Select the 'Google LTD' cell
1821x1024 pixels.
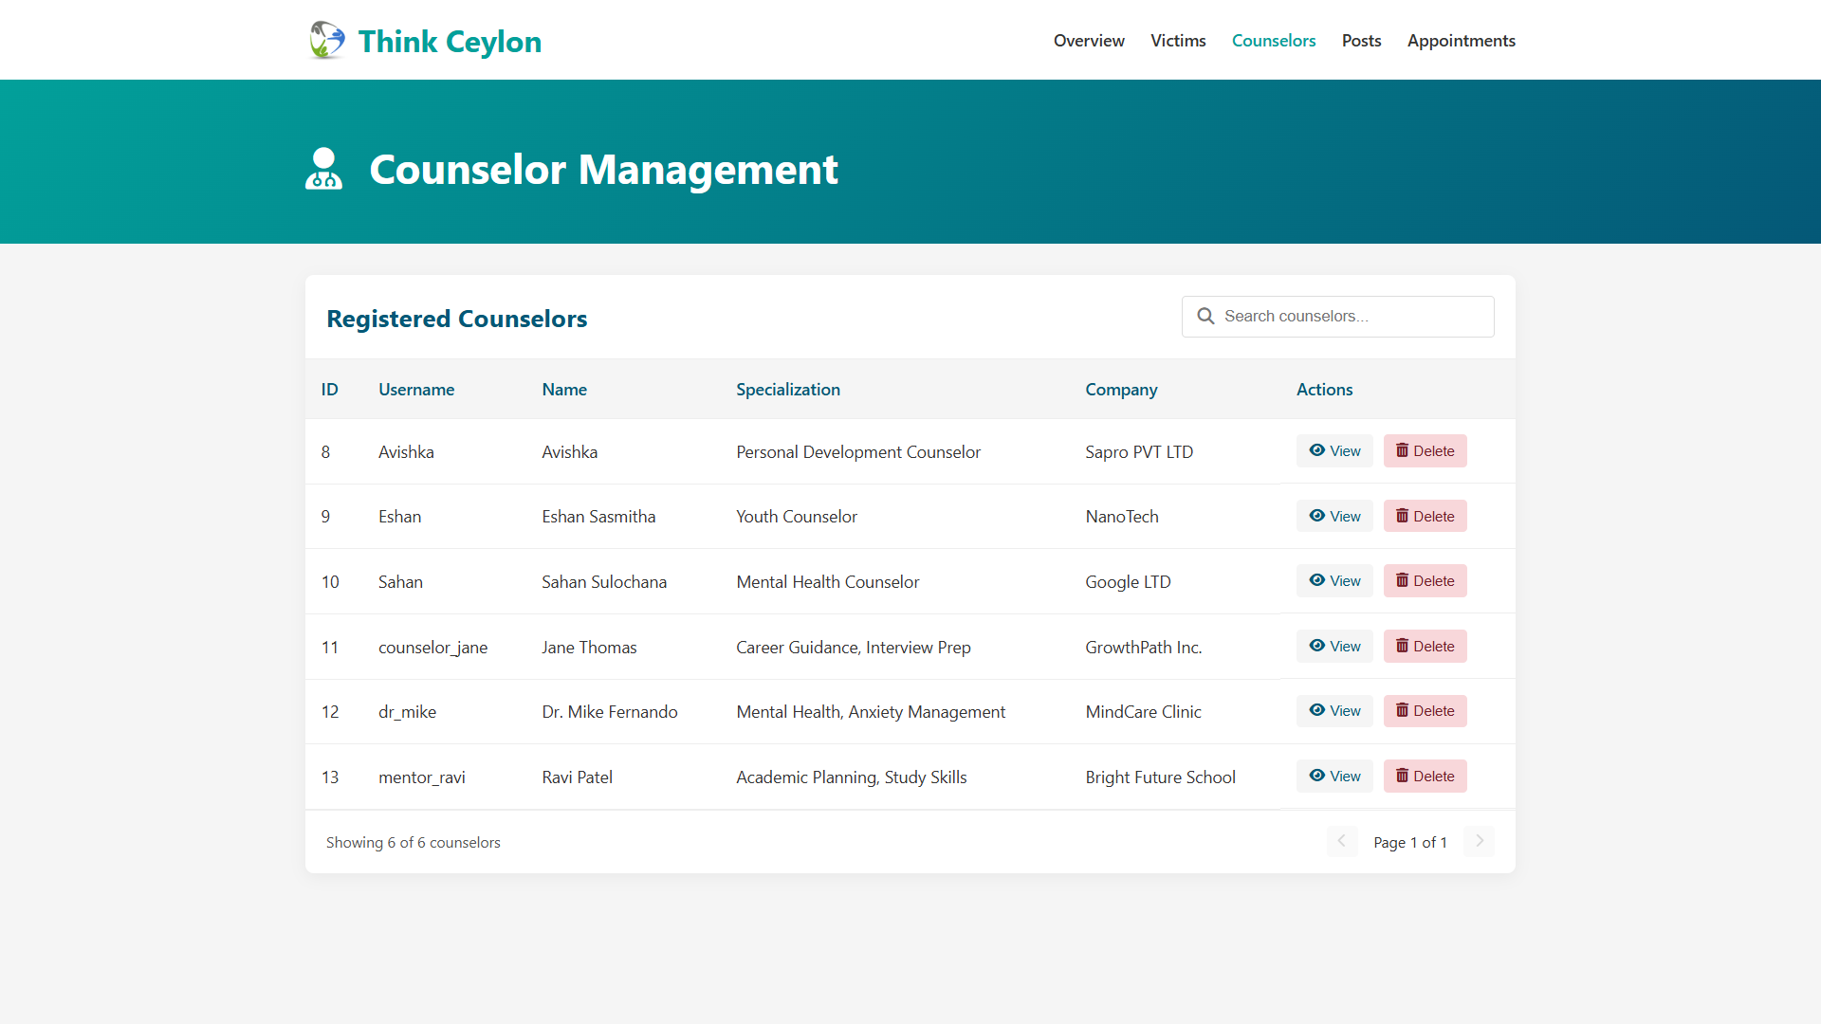point(1128,582)
